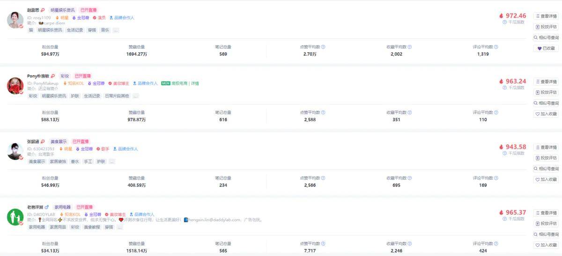This screenshot has width=562, height=256.
Task: Click the green MCN badge on Pony朴惠敏
Action: click(x=165, y=83)
